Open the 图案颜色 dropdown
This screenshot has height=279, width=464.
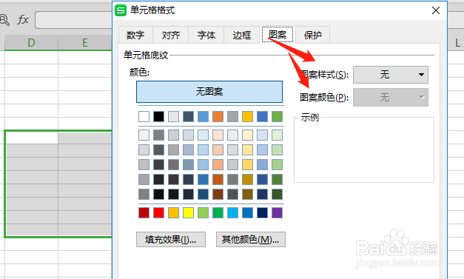(x=391, y=98)
